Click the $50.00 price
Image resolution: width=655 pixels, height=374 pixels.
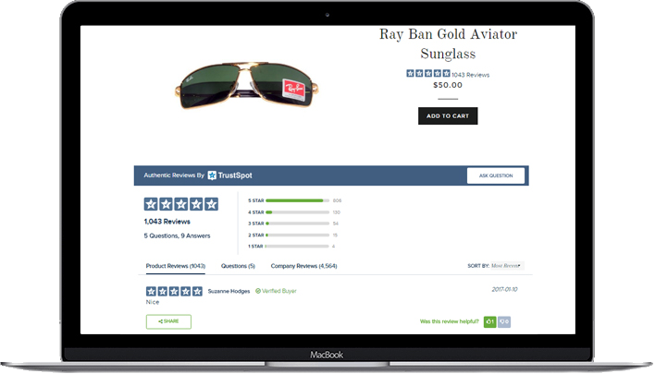click(x=448, y=85)
